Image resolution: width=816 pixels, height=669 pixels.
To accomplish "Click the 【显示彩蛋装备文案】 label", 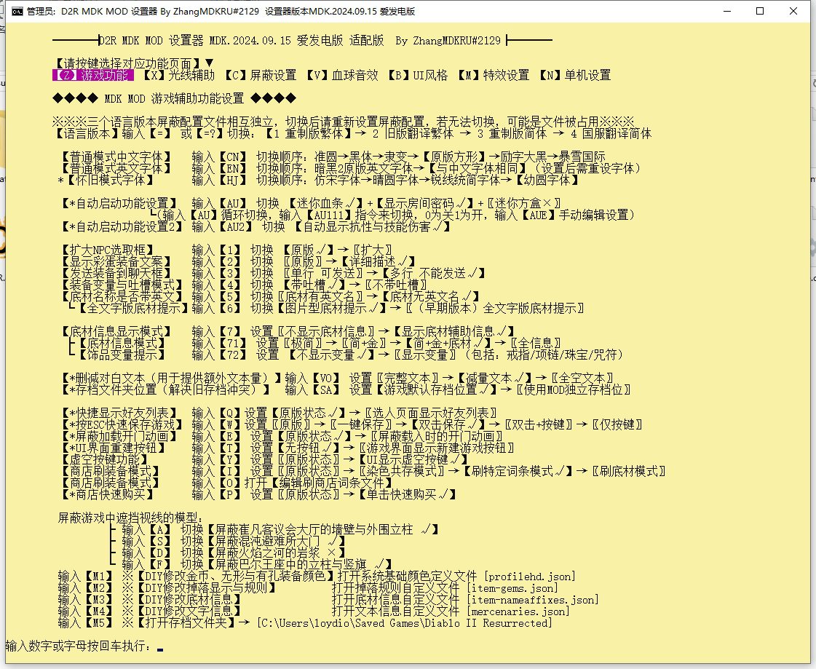I will [x=116, y=261].
